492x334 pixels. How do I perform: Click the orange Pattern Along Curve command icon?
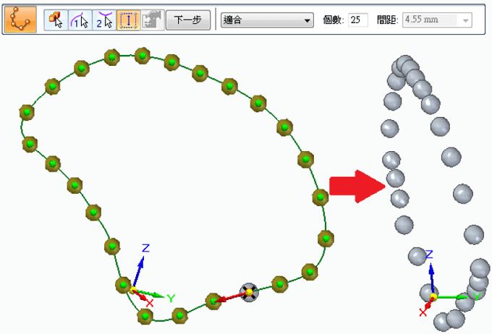[x=20, y=20]
